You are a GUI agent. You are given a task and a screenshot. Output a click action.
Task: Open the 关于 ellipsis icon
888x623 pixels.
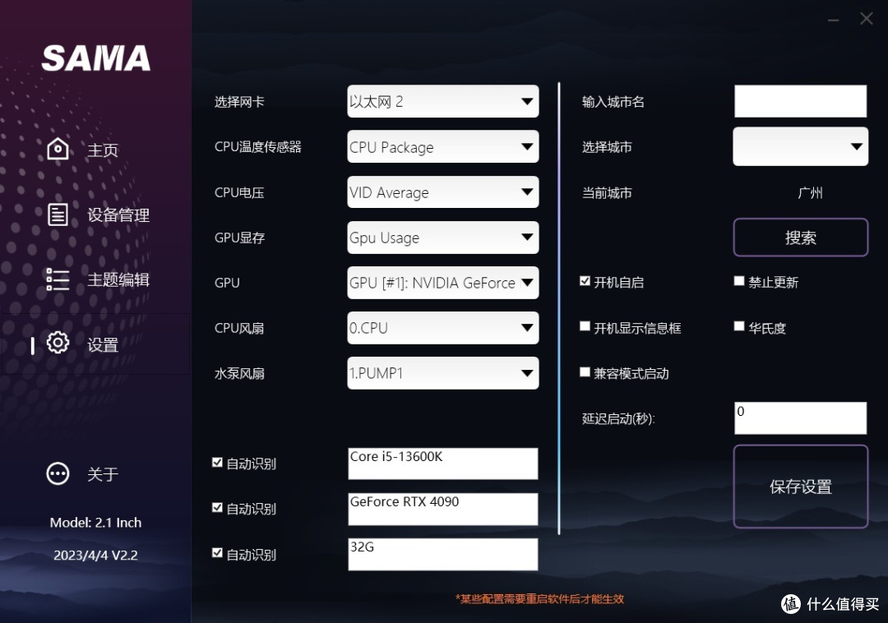coord(58,473)
